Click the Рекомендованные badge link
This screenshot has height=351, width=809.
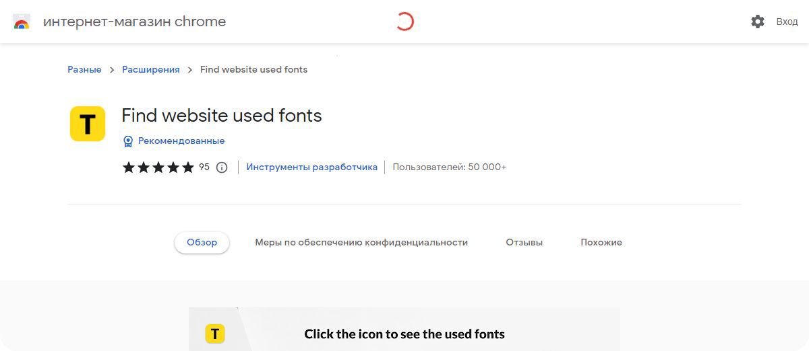tap(181, 141)
